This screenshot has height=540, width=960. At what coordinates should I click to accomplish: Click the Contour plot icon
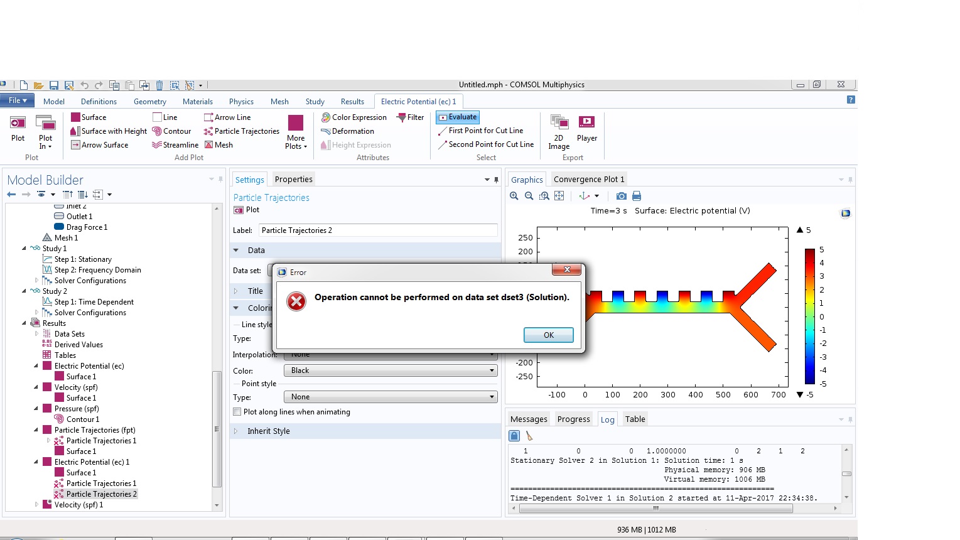[x=157, y=131]
